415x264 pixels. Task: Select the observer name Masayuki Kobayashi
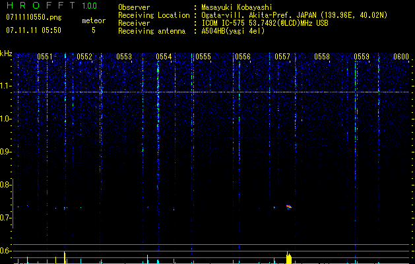[237, 7]
